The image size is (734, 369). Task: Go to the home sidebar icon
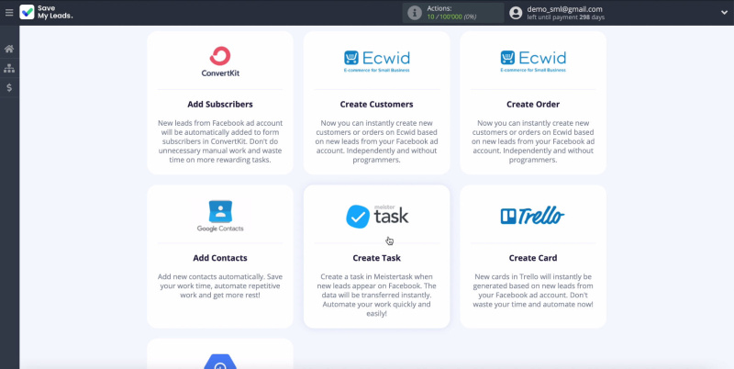coord(9,49)
